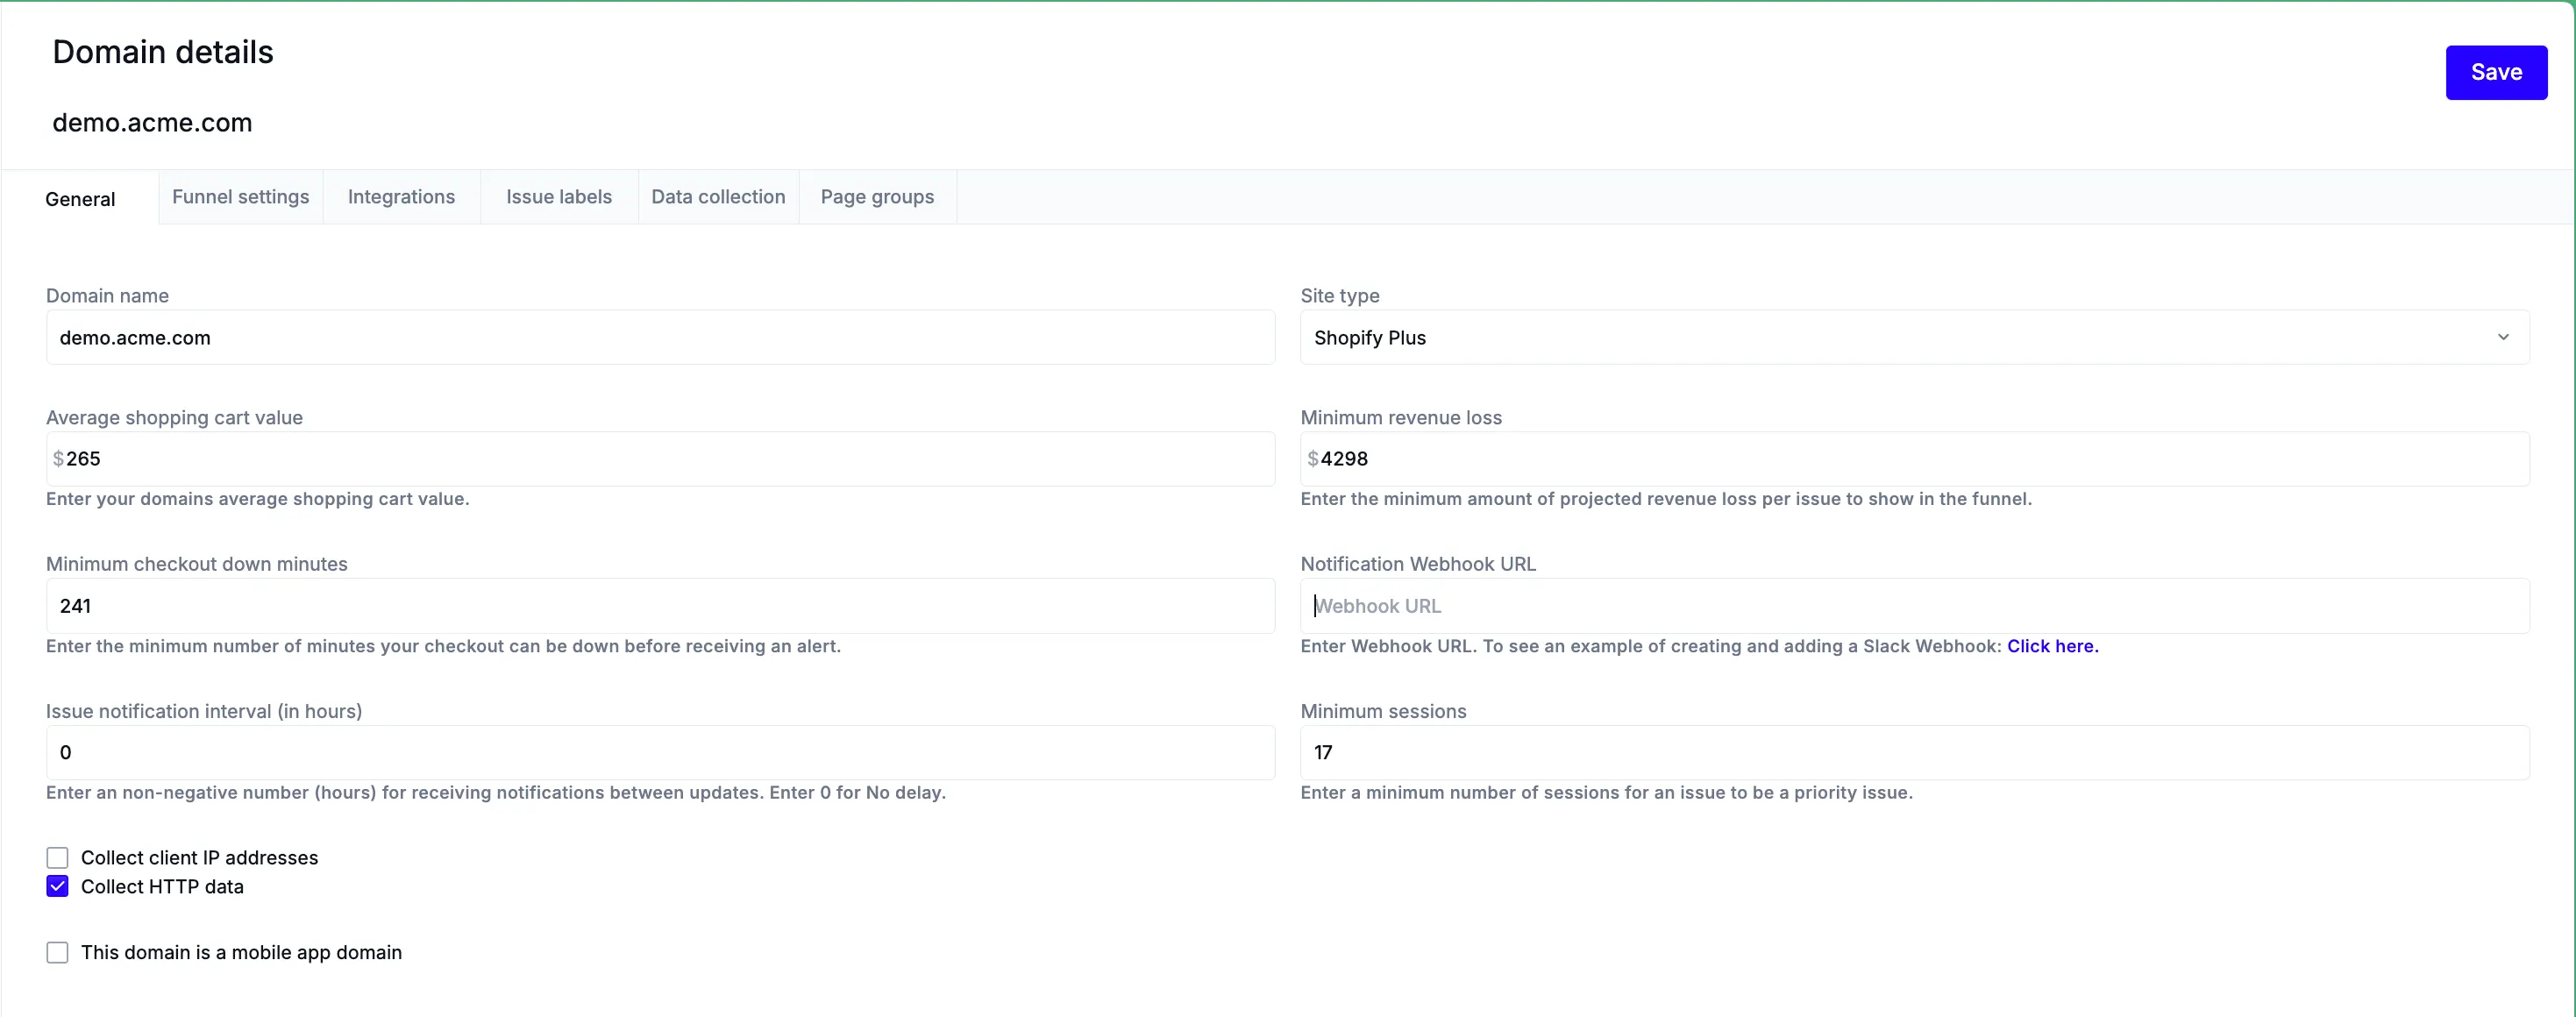Check This domain is a mobile app domain

tap(58, 953)
